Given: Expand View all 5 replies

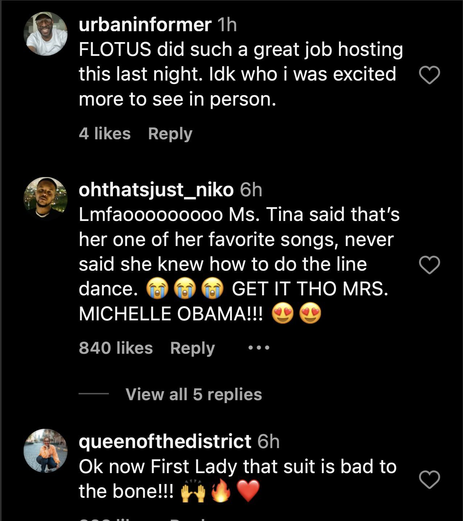Looking at the screenshot, I should 193,394.
